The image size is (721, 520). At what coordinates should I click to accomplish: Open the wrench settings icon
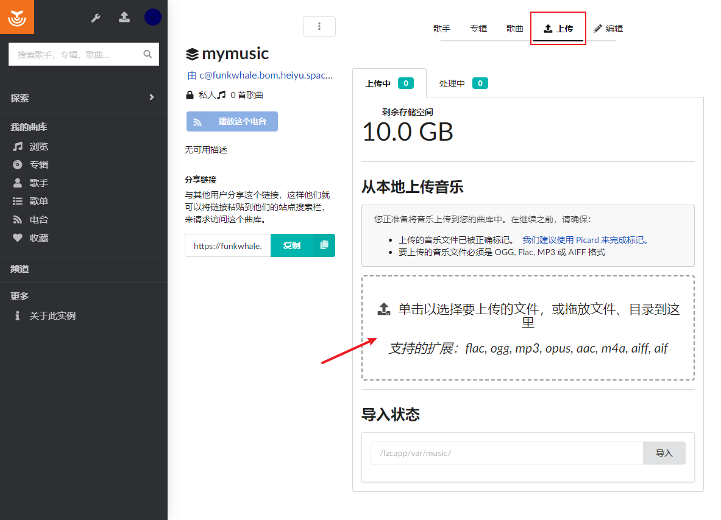click(96, 18)
